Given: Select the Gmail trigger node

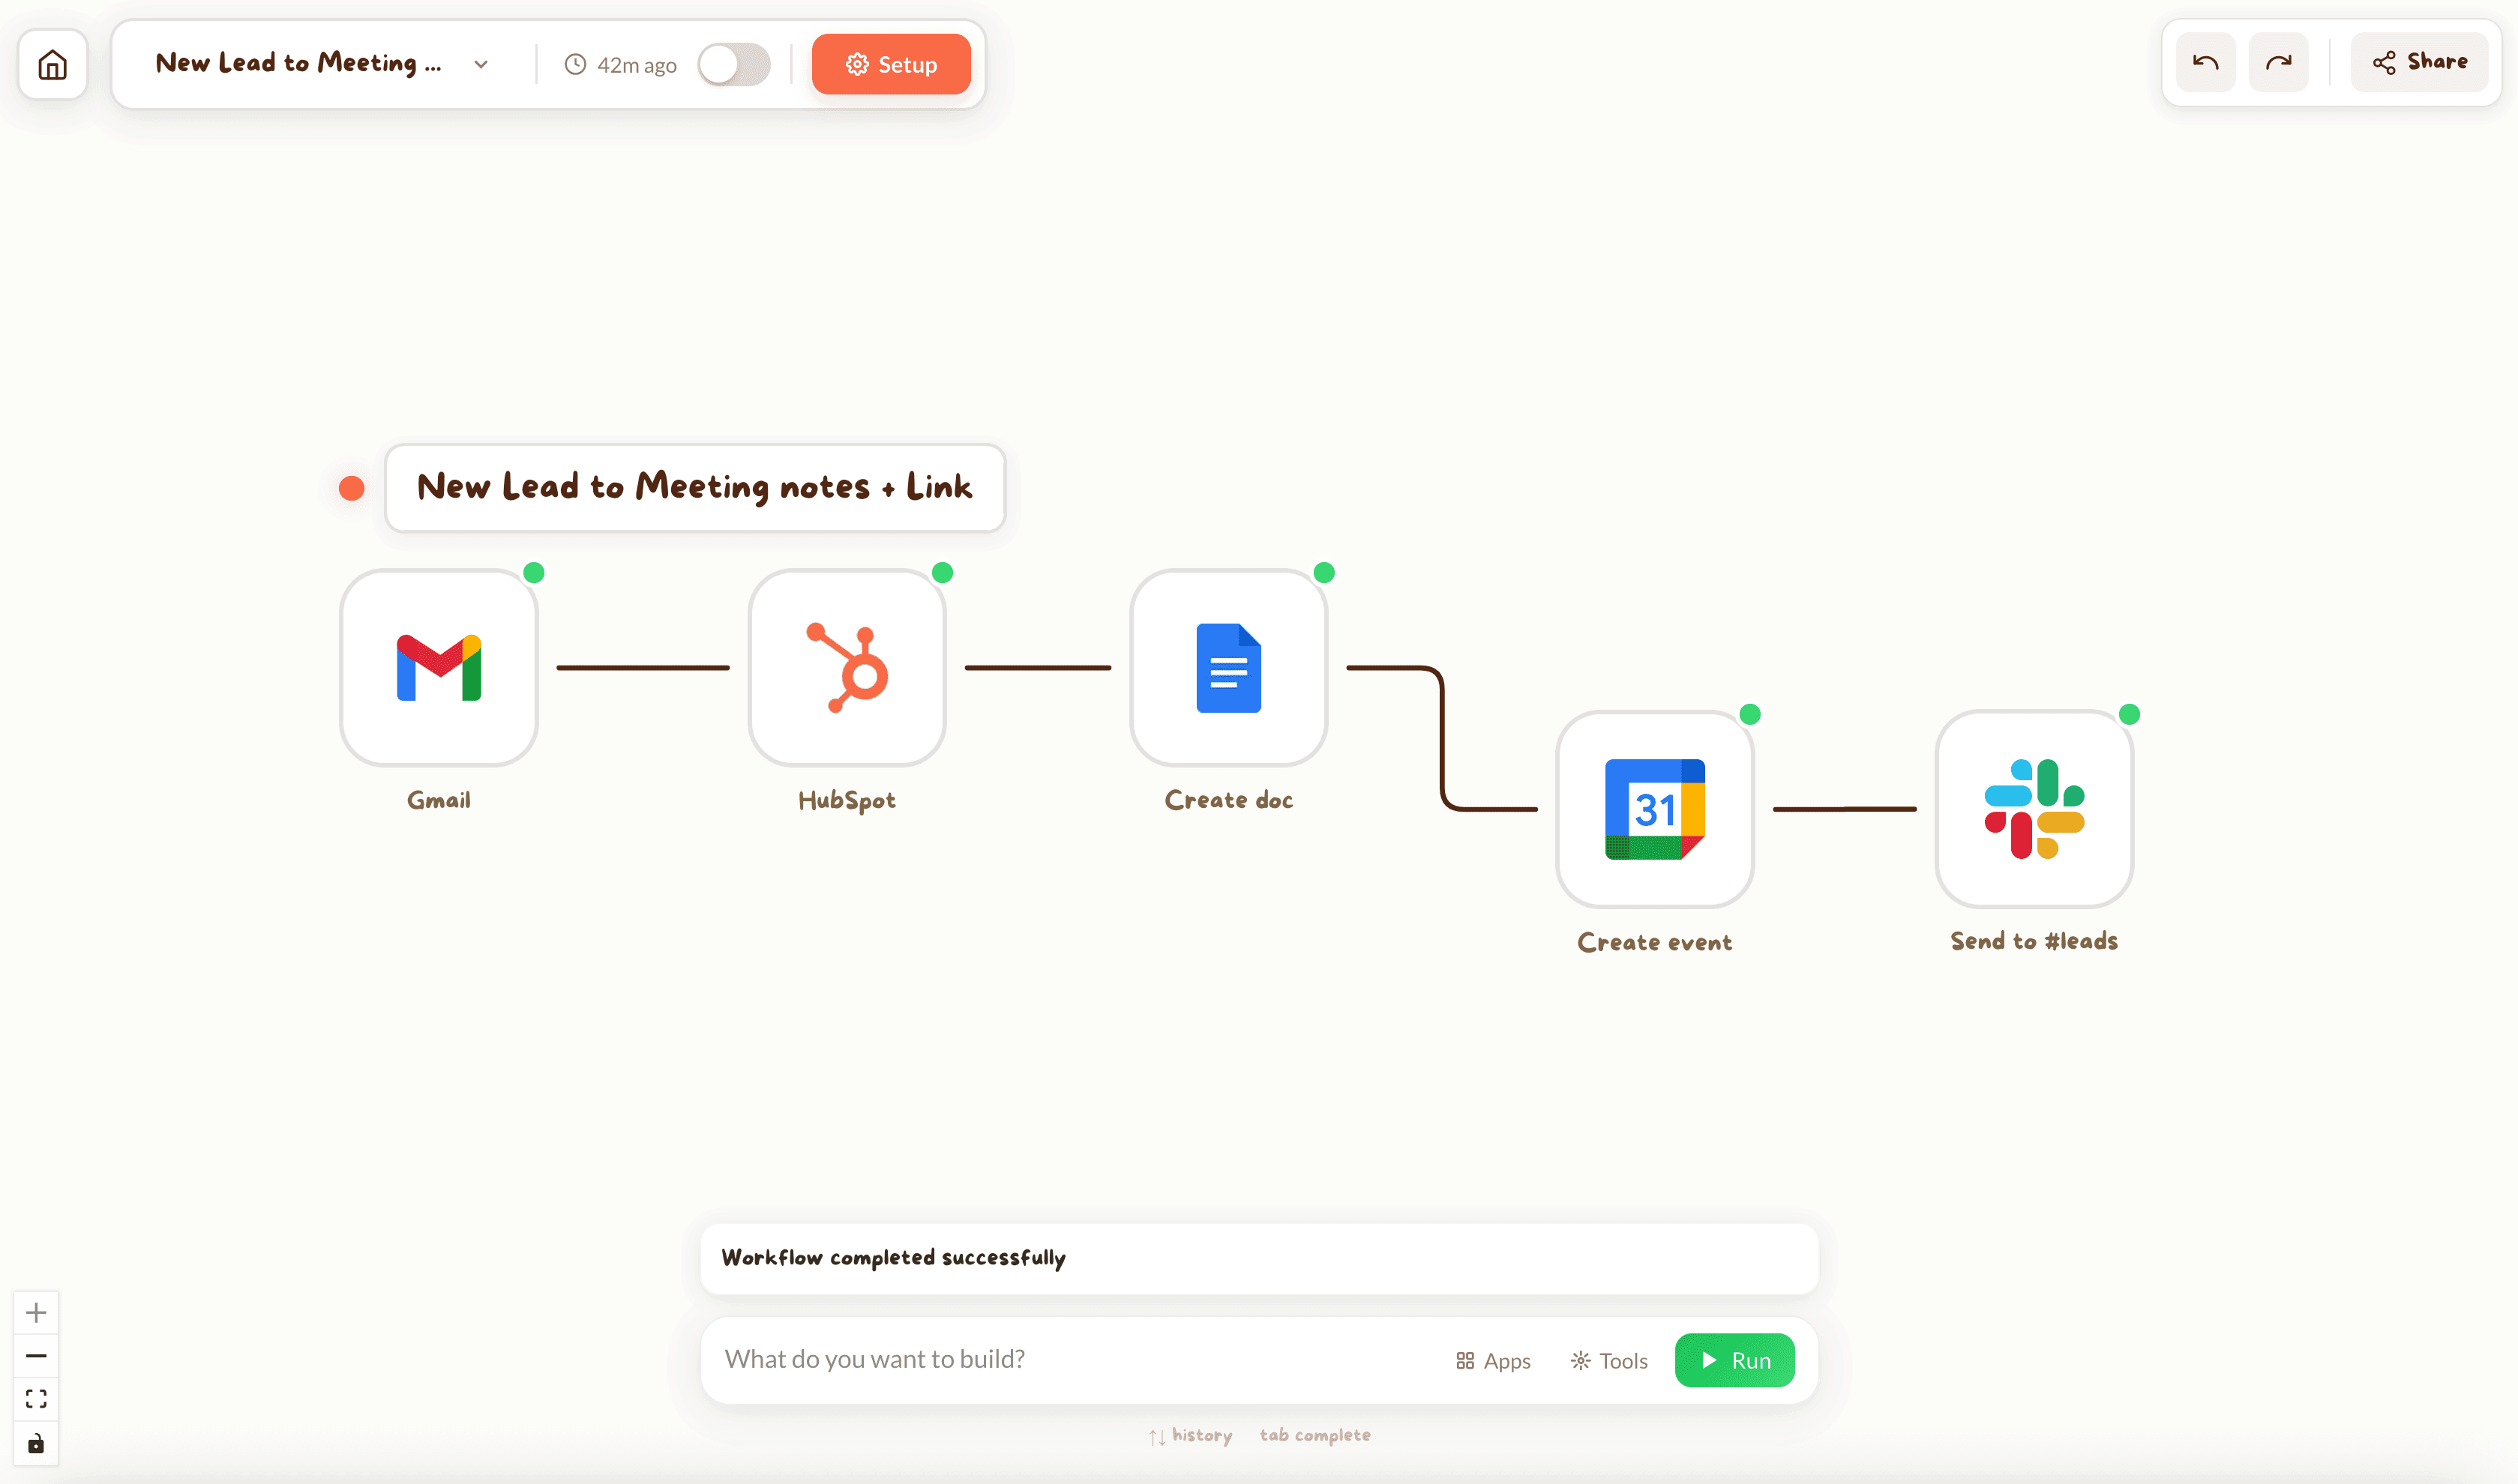Looking at the screenshot, I should [438, 667].
